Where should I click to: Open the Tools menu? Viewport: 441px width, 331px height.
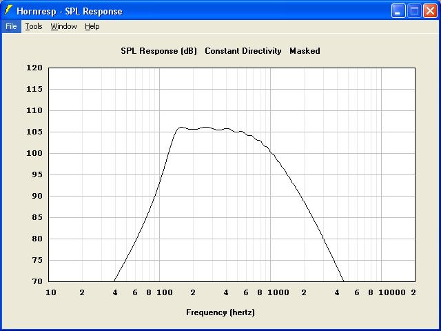(x=34, y=26)
